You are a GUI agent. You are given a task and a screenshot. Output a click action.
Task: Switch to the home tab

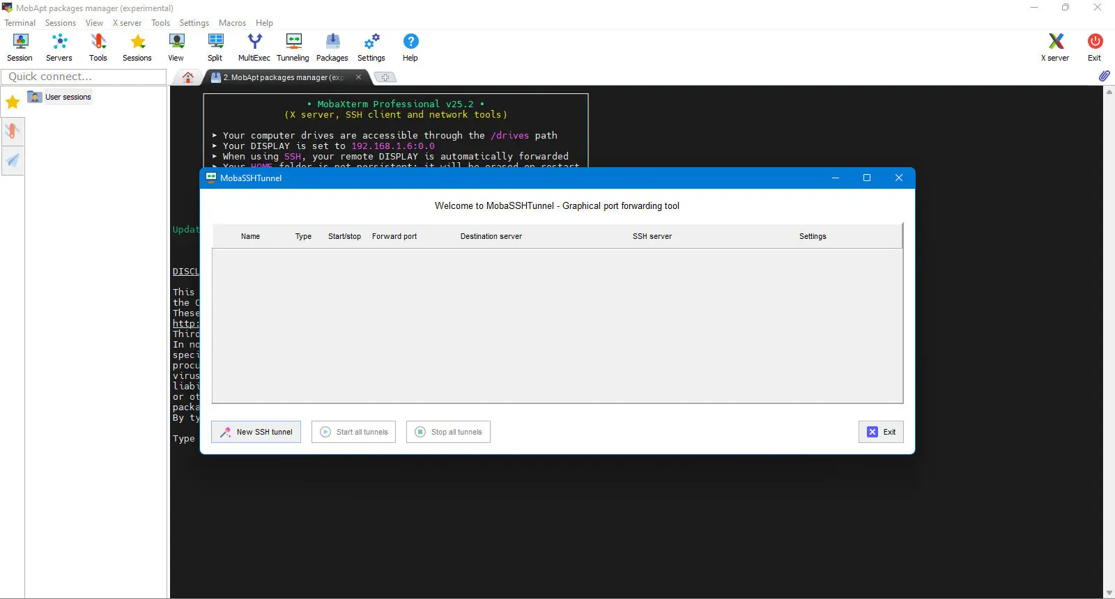(188, 77)
